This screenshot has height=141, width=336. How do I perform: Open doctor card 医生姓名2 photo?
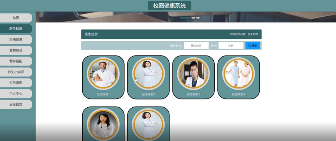click(148, 74)
